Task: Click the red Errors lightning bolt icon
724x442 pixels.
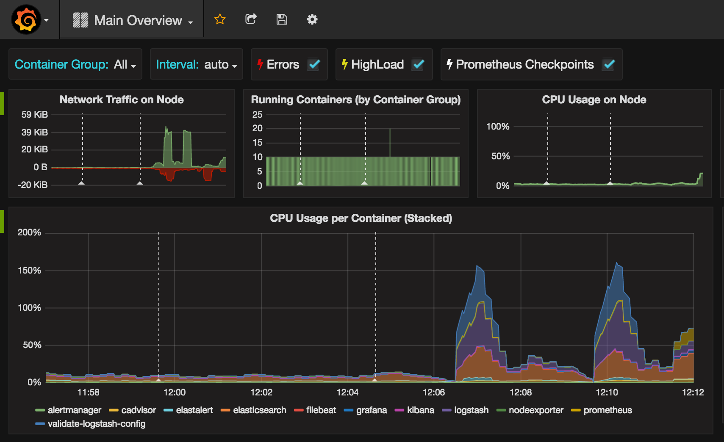Action: pyautogui.click(x=260, y=64)
